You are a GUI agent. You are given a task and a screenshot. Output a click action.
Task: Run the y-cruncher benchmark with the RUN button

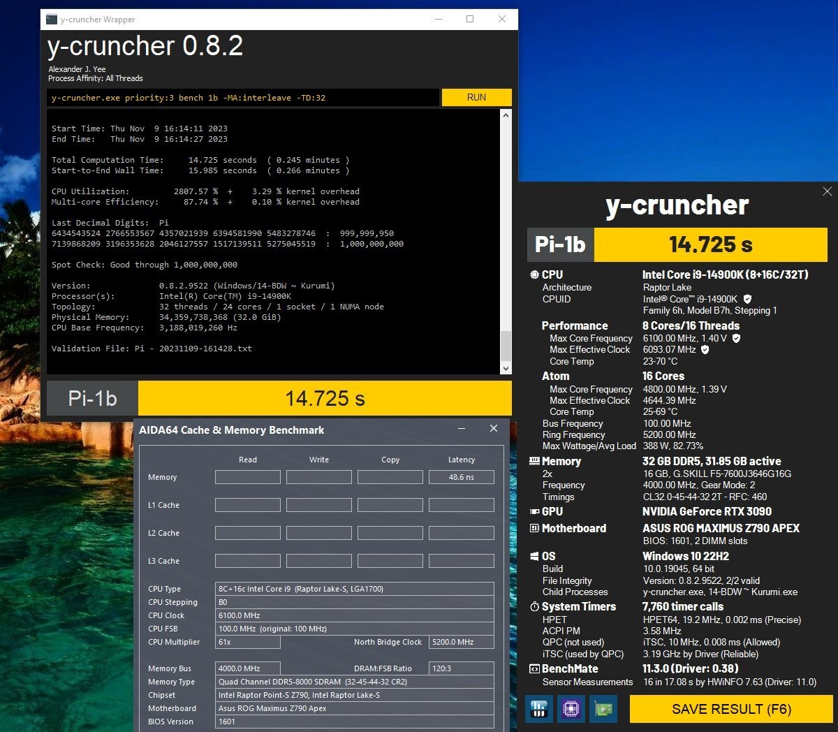[477, 97]
